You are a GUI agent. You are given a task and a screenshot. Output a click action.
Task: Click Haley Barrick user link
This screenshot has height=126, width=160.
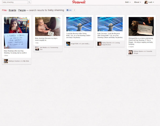pos(107,43)
